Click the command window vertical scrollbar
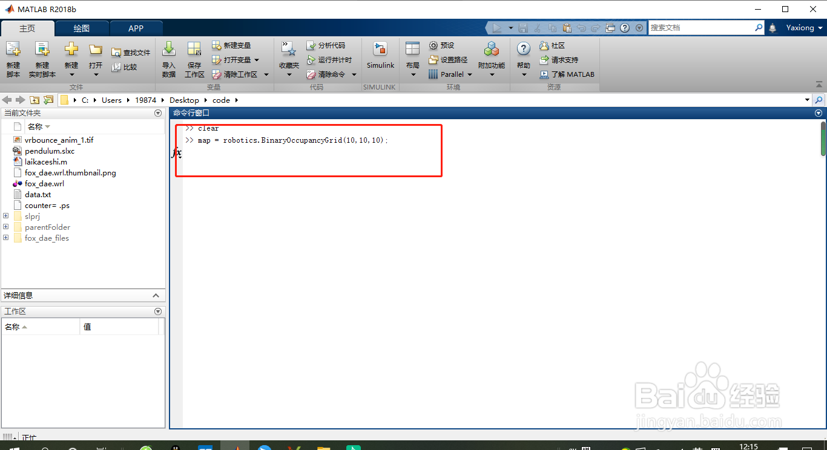This screenshot has height=450, width=827. click(x=823, y=139)
